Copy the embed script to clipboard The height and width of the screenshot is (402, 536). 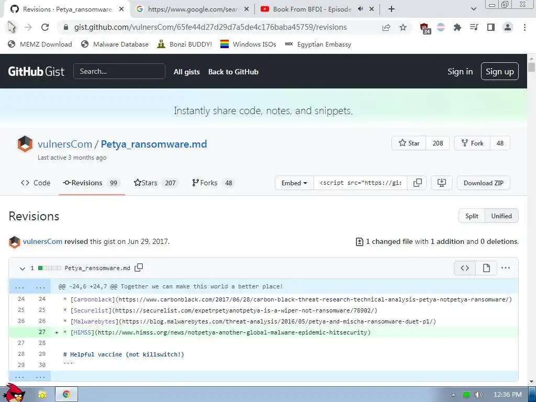[x=417, y=183]
